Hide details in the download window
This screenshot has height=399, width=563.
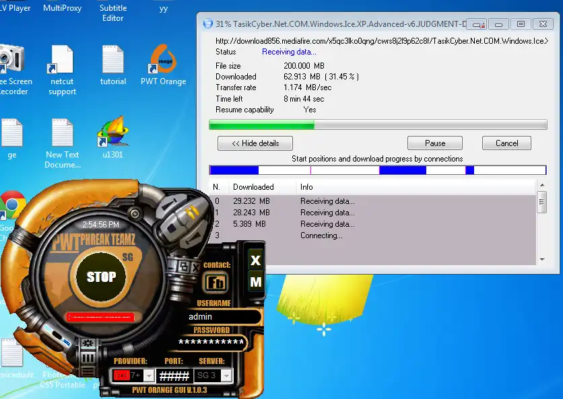(255, 143)
